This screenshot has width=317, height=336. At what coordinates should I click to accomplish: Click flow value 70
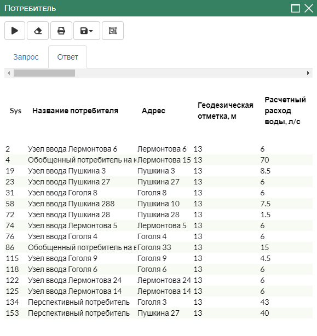pyautogui.click(x=264, y=160)
